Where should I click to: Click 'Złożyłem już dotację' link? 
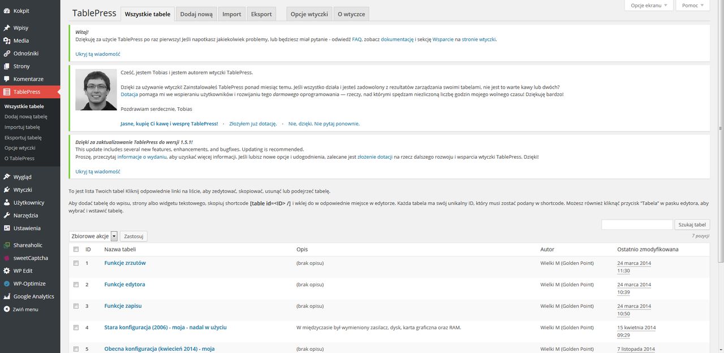[x=253, y=123]
